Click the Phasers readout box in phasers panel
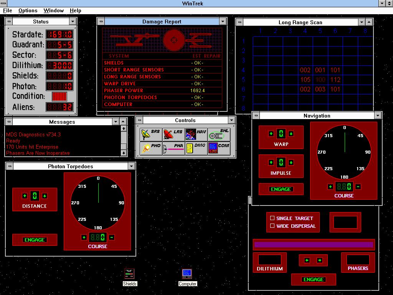Screen dimensions: 393x295 point(358,260)
